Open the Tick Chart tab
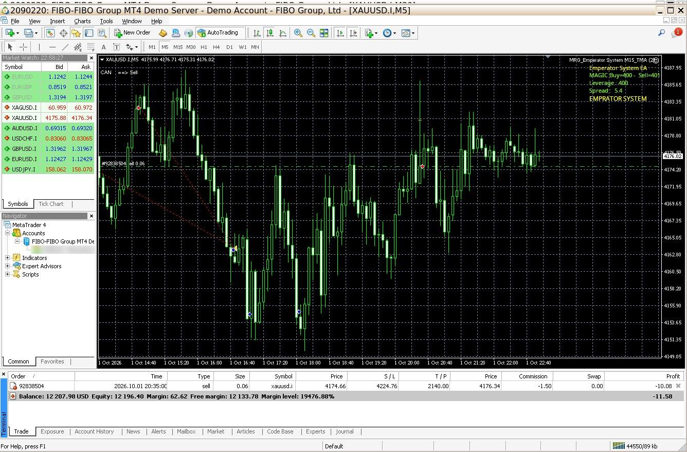687x452 pixels. coord(51,204)
